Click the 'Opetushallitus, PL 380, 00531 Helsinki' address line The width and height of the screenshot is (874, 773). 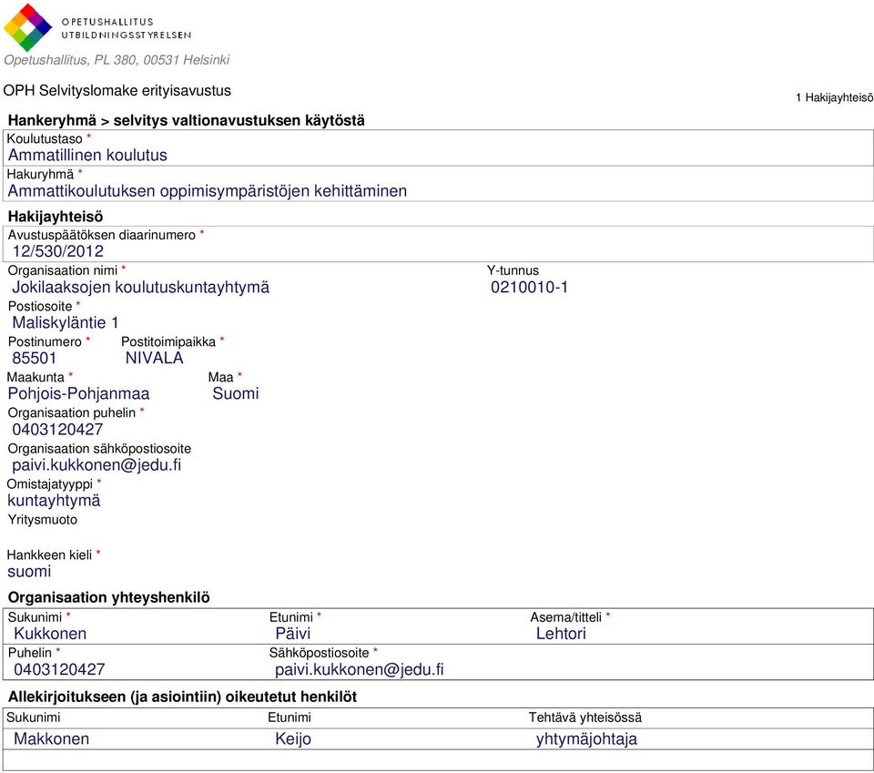(x=117, y=60)
